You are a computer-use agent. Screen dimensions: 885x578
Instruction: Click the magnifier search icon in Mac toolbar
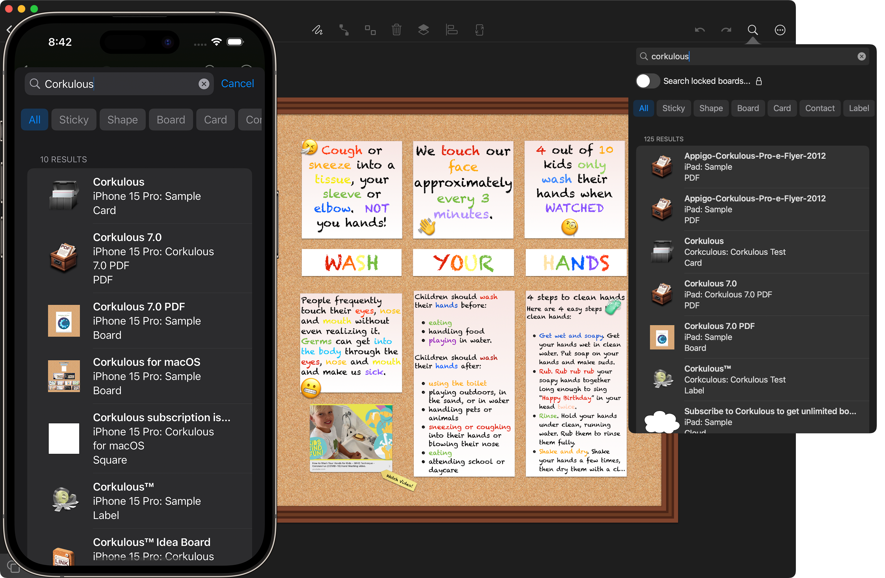(752, 30)
